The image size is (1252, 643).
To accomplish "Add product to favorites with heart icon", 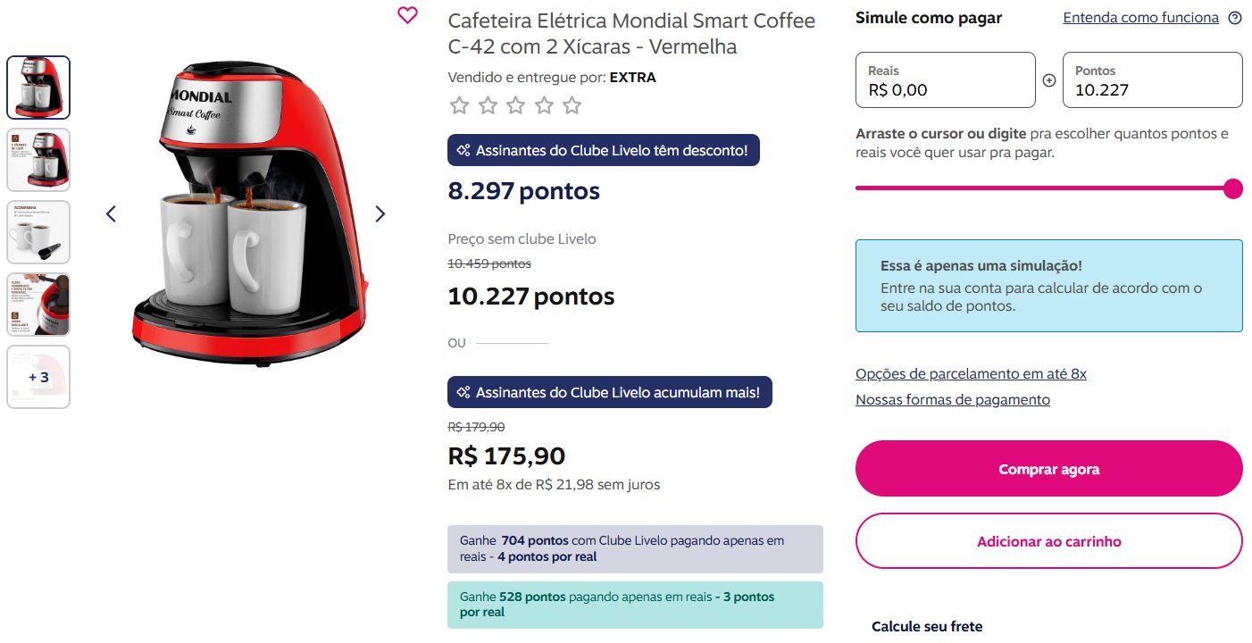I will click(x=407, y=15).
